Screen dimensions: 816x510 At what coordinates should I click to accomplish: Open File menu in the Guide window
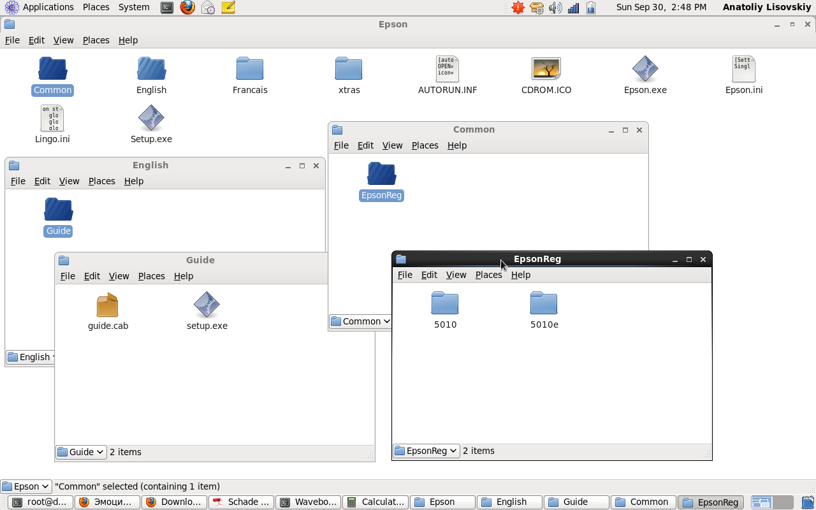pyautogui.click(x=68, y=276)
